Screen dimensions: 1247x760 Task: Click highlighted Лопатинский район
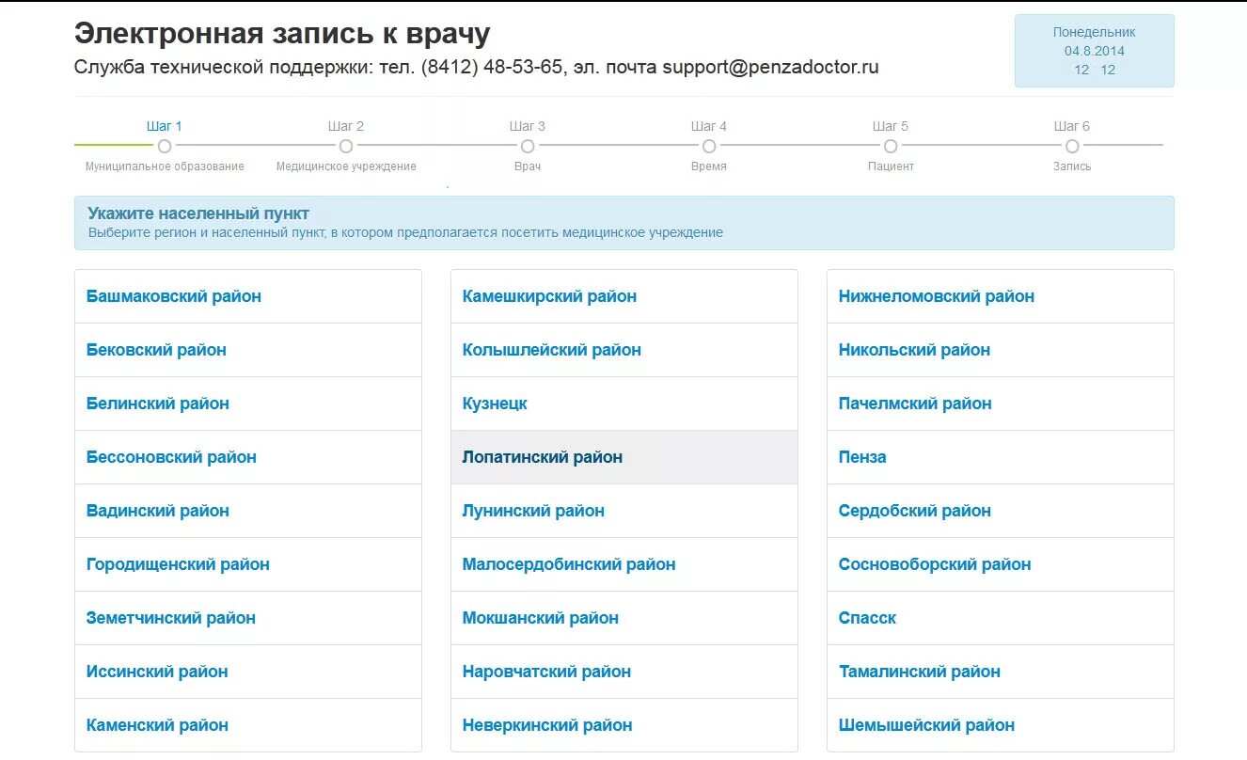[624, 457]
